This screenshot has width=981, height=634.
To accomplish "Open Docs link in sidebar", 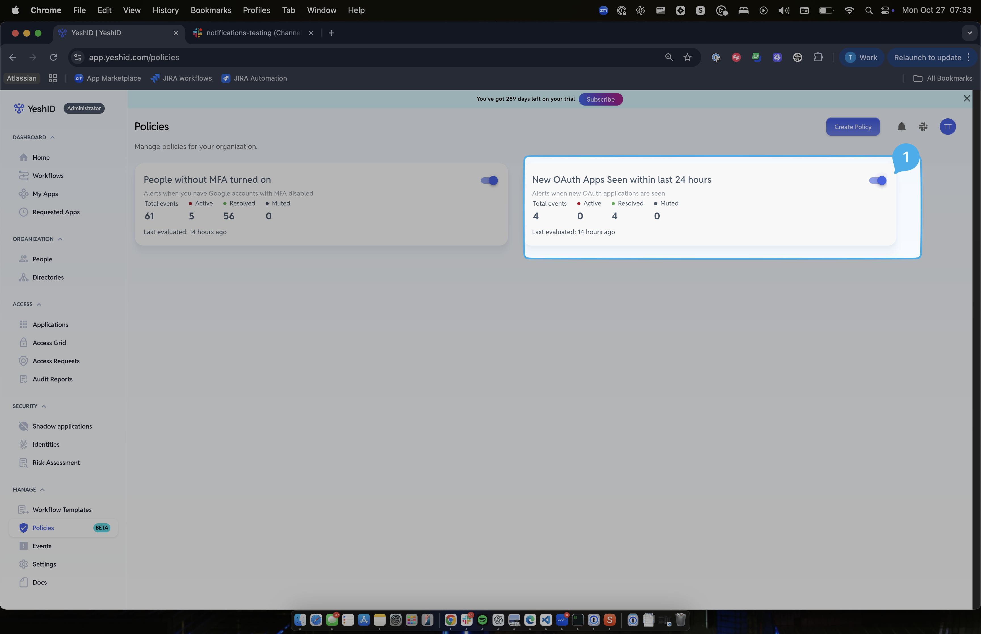I will 39,583.
